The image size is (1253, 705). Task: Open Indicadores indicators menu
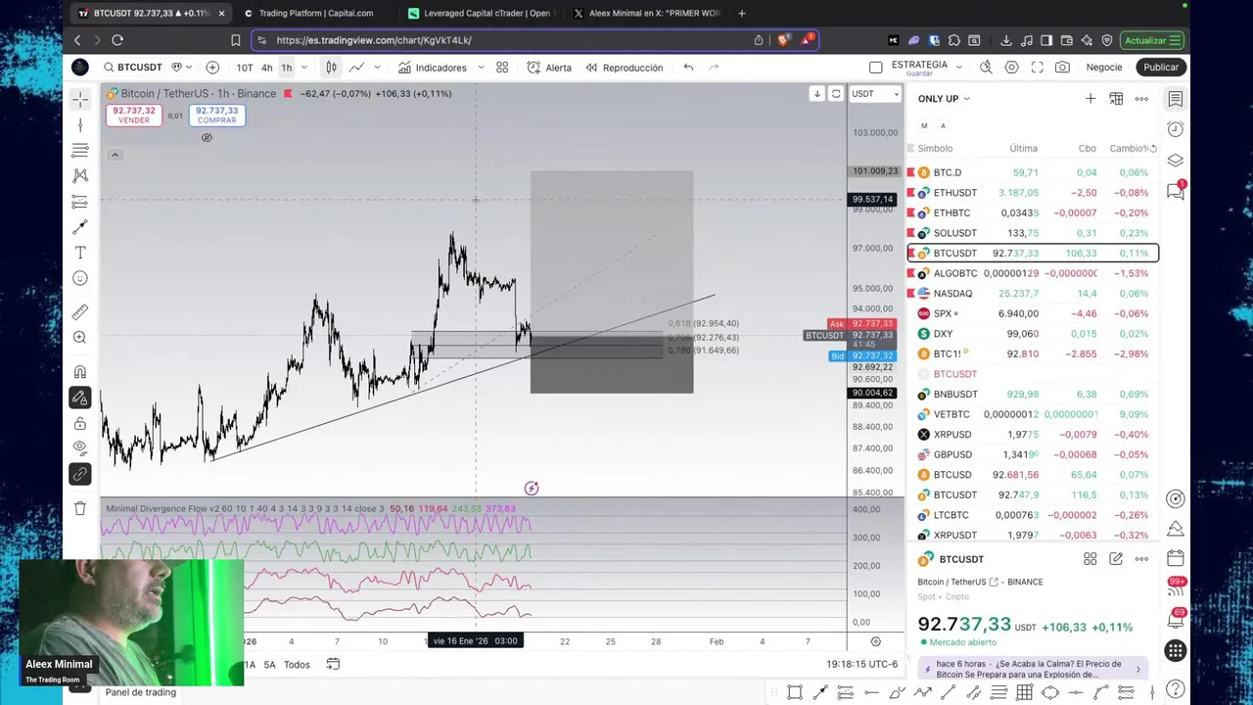coord(432,68)
